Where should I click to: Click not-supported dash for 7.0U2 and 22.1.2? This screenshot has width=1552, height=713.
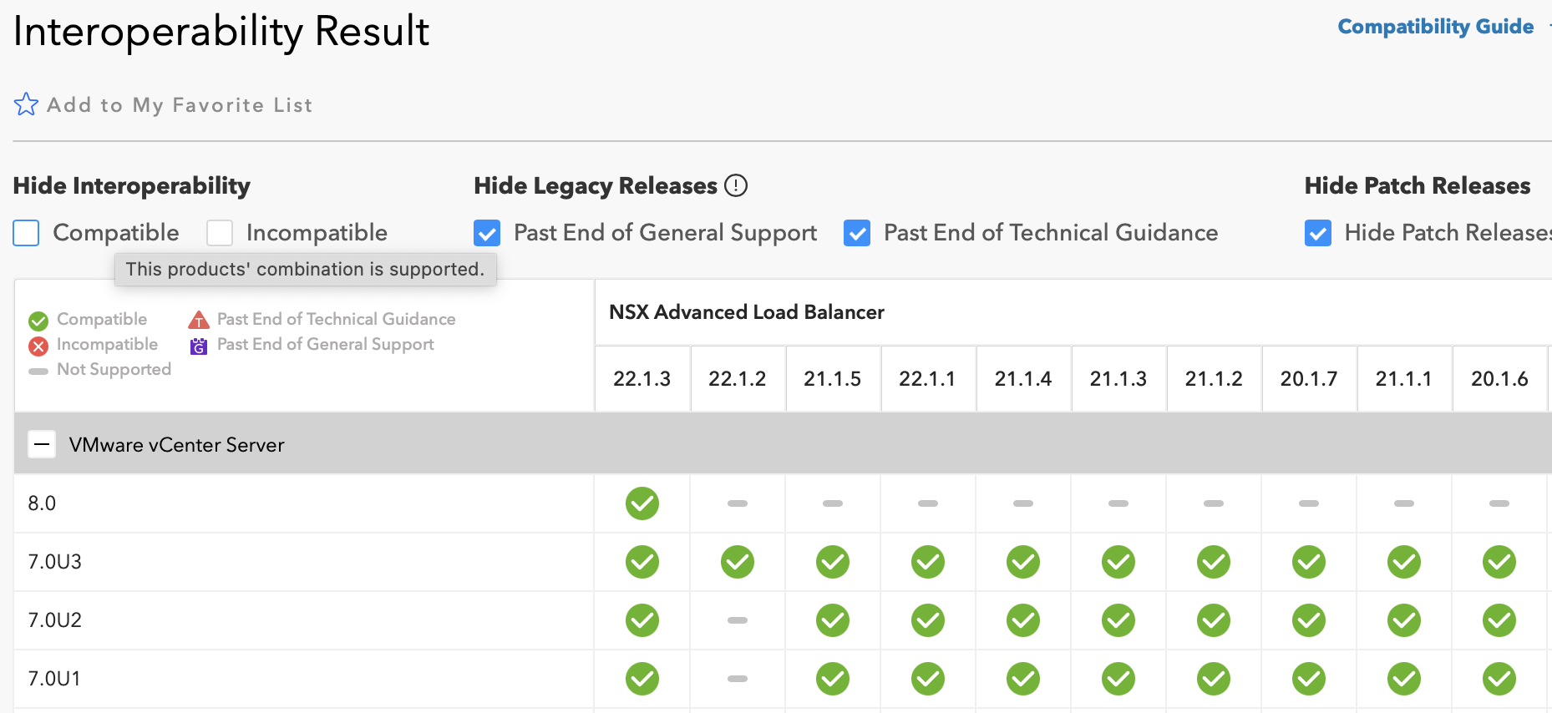pos(738,620)
